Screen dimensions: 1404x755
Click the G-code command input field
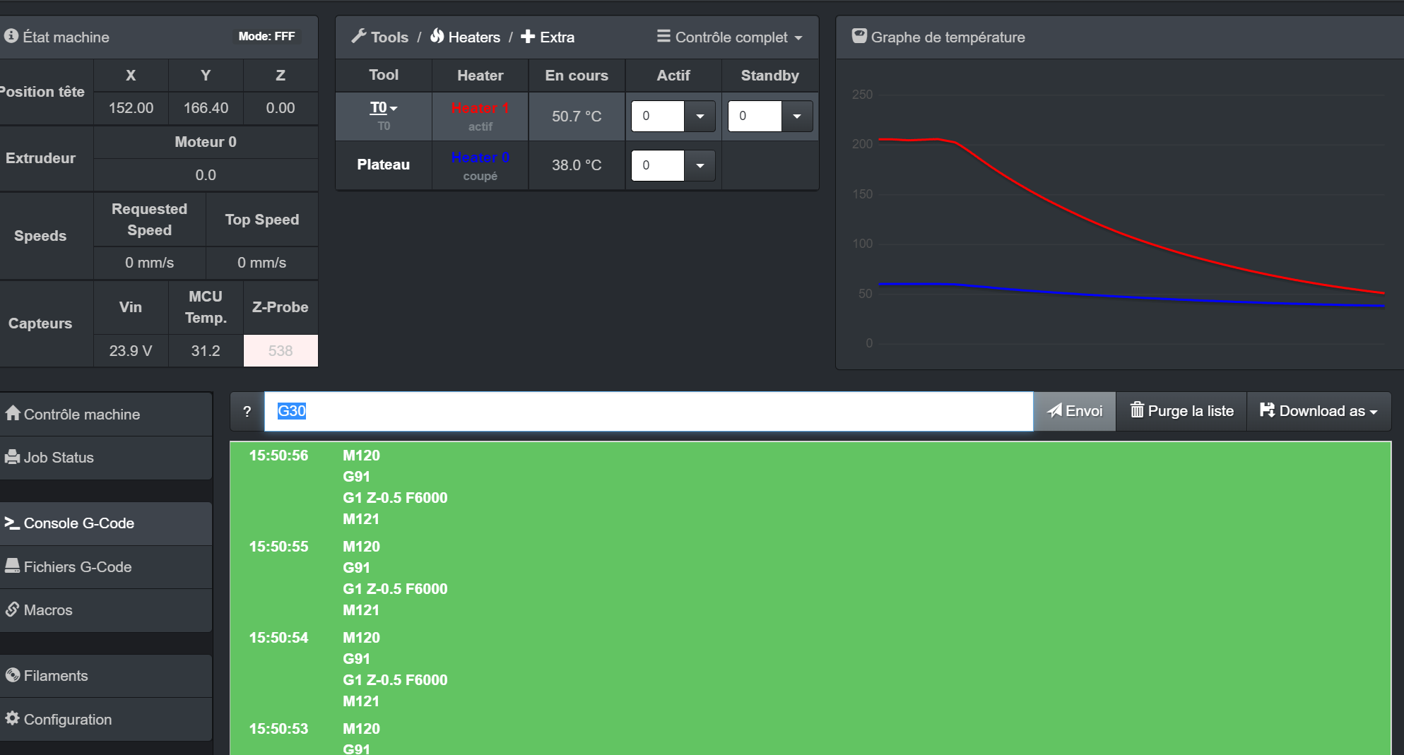(x=649, y=411)
